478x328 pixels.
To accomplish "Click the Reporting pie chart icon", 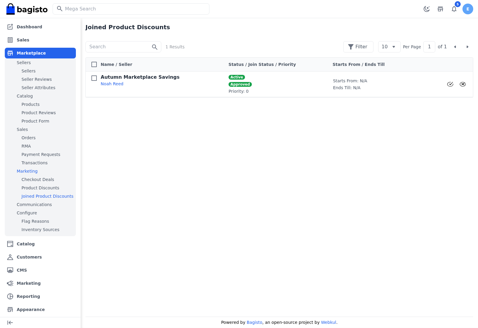I will [x=10, y=296].
